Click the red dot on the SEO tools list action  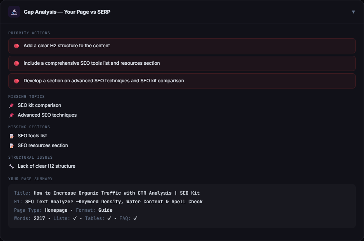point(16,63)
